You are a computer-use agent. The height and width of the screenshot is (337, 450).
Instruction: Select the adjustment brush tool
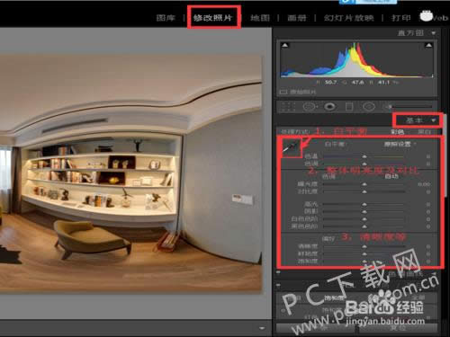(x=409, y=106)
